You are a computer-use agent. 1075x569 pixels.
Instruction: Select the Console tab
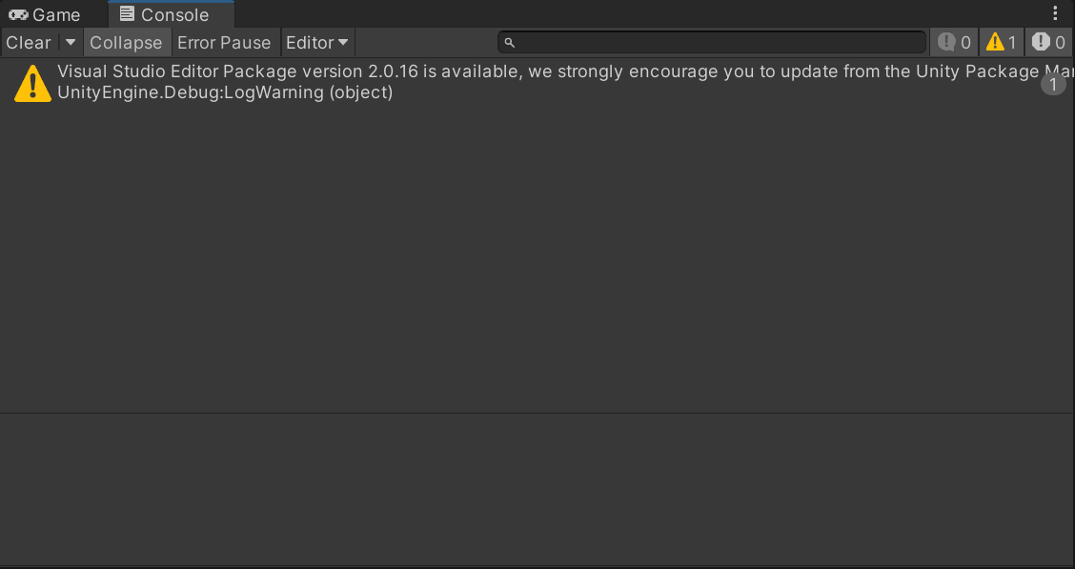[x=173, y=15]
